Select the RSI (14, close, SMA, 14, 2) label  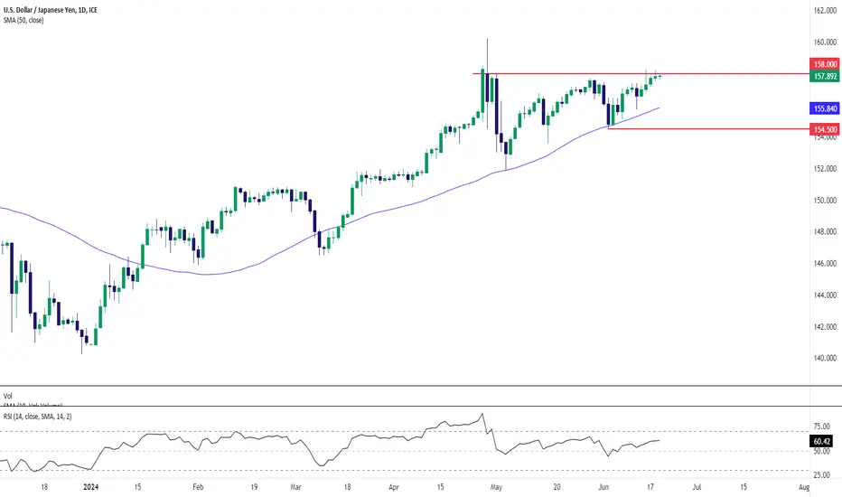point(38,417)
